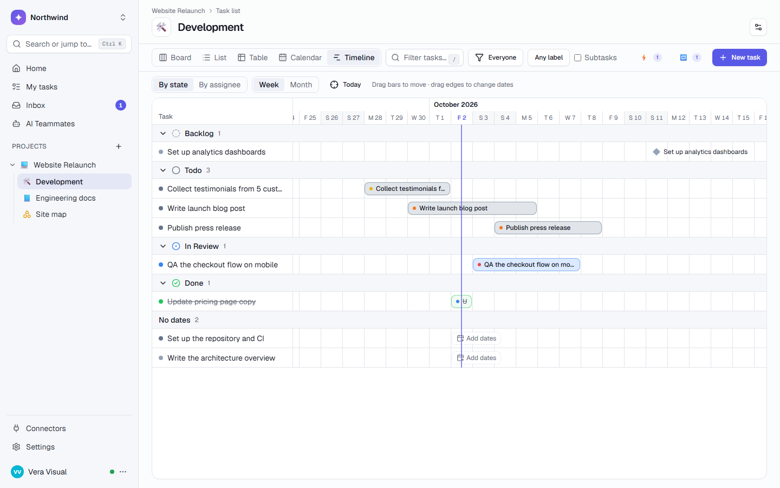Click the Inbox unread count badge

(x=121, y=105)
